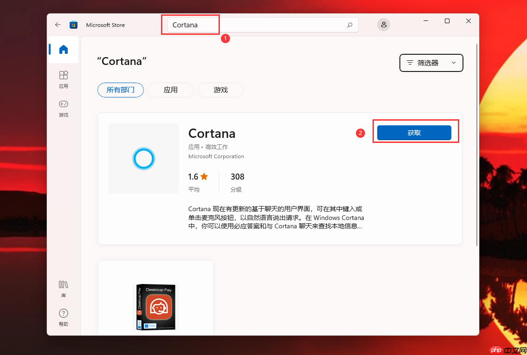Open the 应用 (Apps) sidebar section
527x355 pixels.
pos(64,79)
